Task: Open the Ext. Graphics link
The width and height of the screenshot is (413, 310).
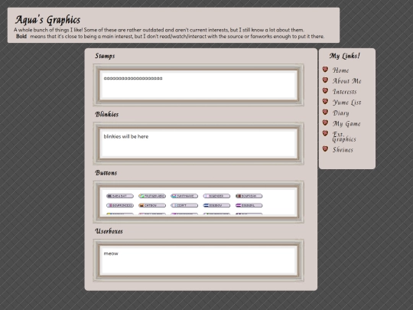Action: (x=344, y=136)
